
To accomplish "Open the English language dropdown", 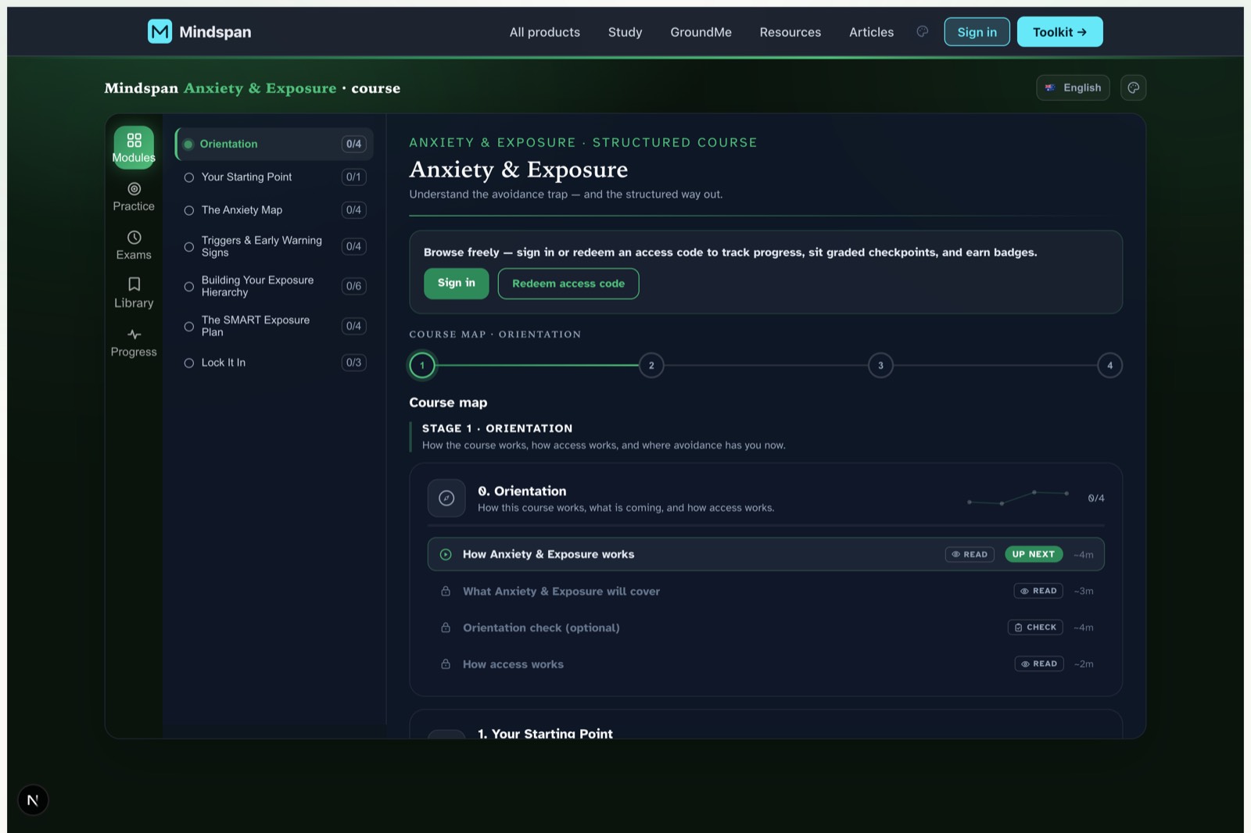I will pyautogui.click(x=1073, y=88).
